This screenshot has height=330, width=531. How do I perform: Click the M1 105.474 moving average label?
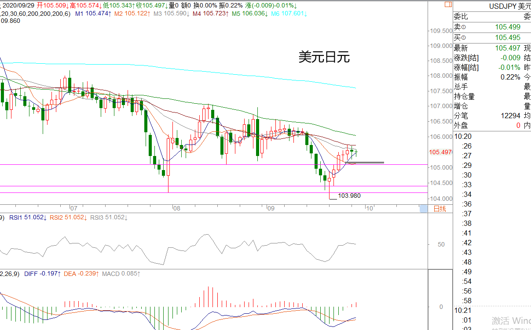[93, 14]
